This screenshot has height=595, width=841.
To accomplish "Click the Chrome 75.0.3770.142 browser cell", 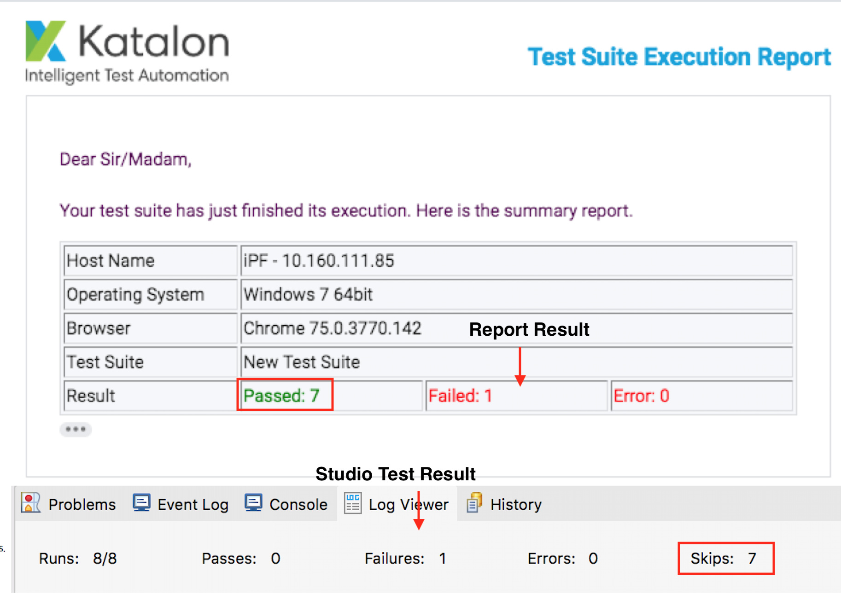I will [x=332, y=328].
